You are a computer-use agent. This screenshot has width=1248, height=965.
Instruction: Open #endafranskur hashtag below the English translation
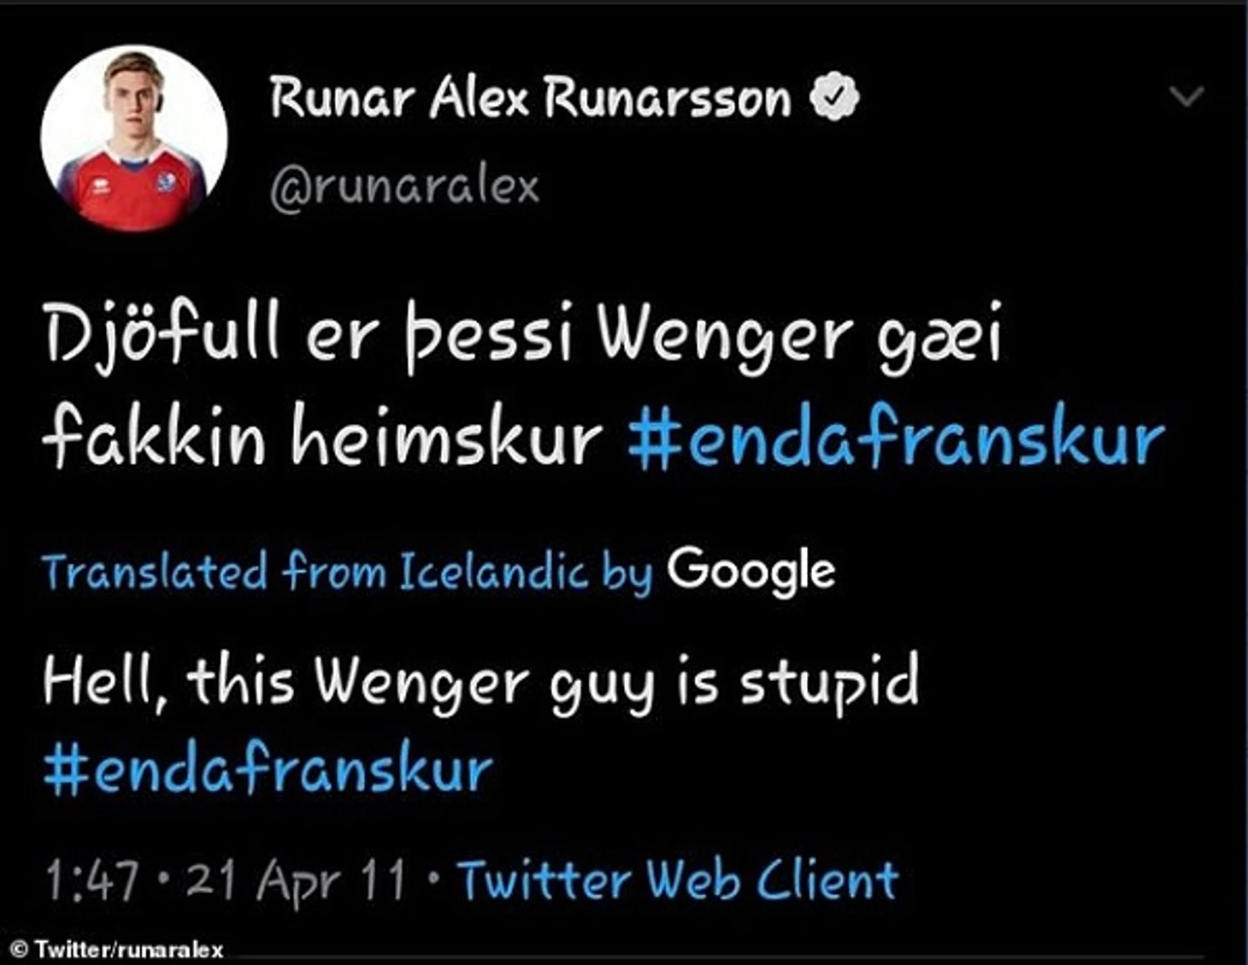pos(268,768)
